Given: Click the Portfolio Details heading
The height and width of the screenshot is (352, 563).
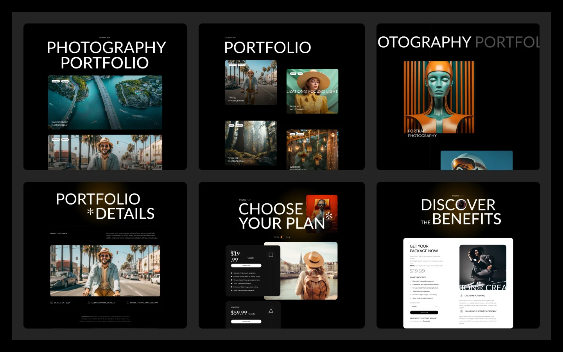Looking at the screenshot, I should [x=105, y=206].
